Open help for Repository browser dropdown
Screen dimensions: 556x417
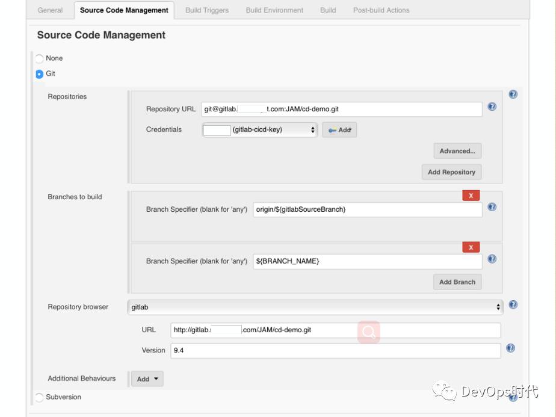[513, 304]
